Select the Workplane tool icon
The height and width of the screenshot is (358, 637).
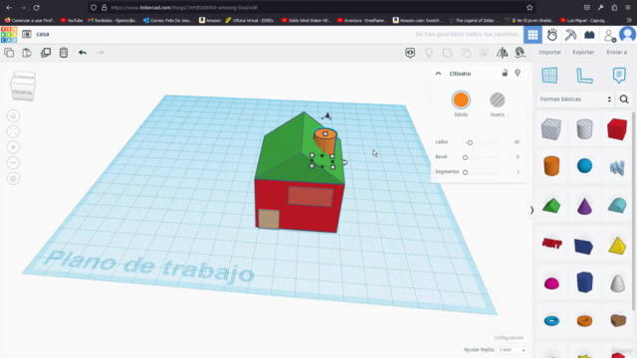(549, 76)
